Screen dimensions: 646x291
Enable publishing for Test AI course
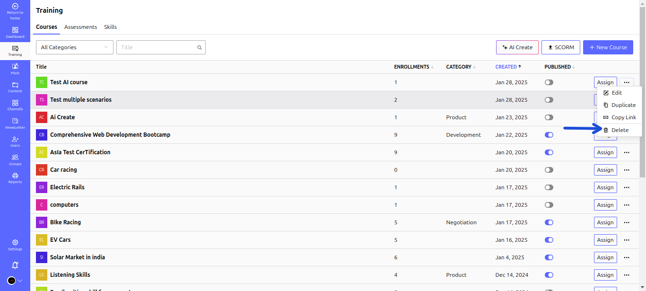click(x=549, y=82)
